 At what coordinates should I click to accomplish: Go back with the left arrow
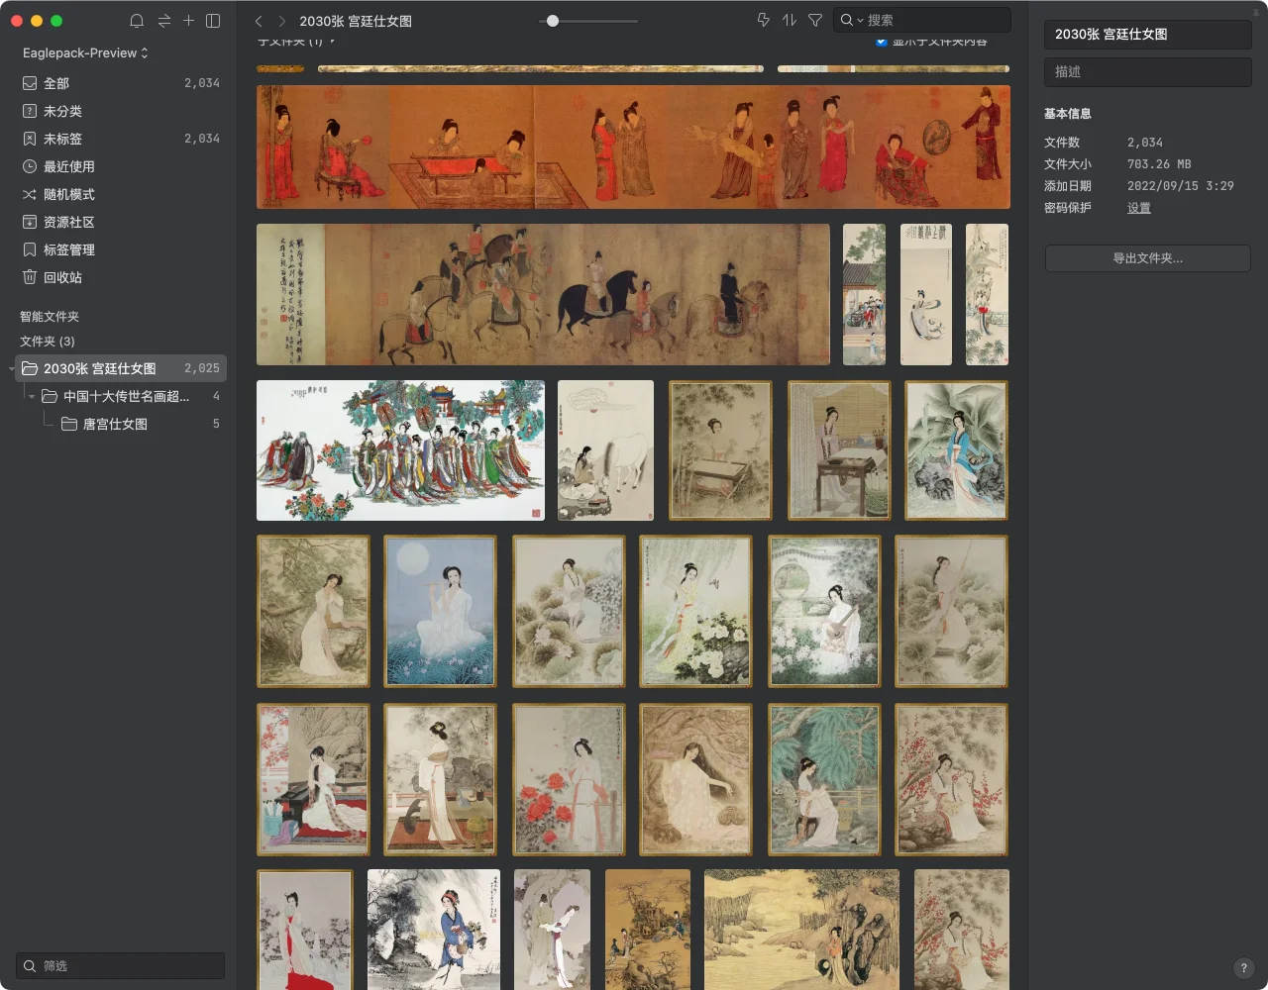tap(259, 21)
